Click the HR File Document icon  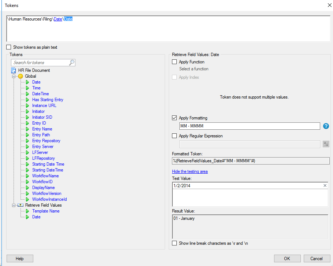14,70
